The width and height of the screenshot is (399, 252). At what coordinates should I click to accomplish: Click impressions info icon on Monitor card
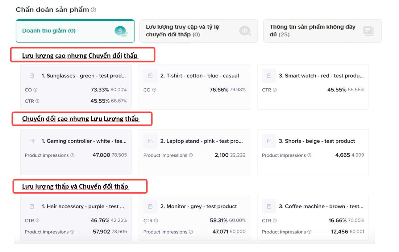pos(191,232)
